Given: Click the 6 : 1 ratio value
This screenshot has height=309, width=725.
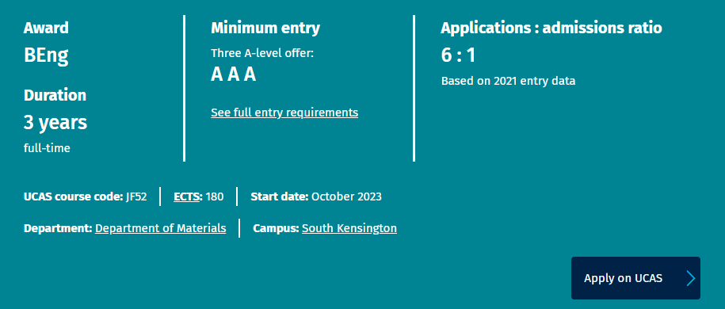Looking at the screenshot, I should [x=458, y=55].
